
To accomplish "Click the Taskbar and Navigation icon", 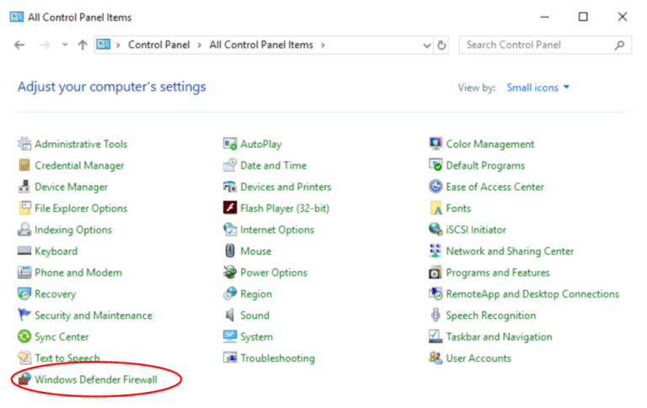I will 436,336.
